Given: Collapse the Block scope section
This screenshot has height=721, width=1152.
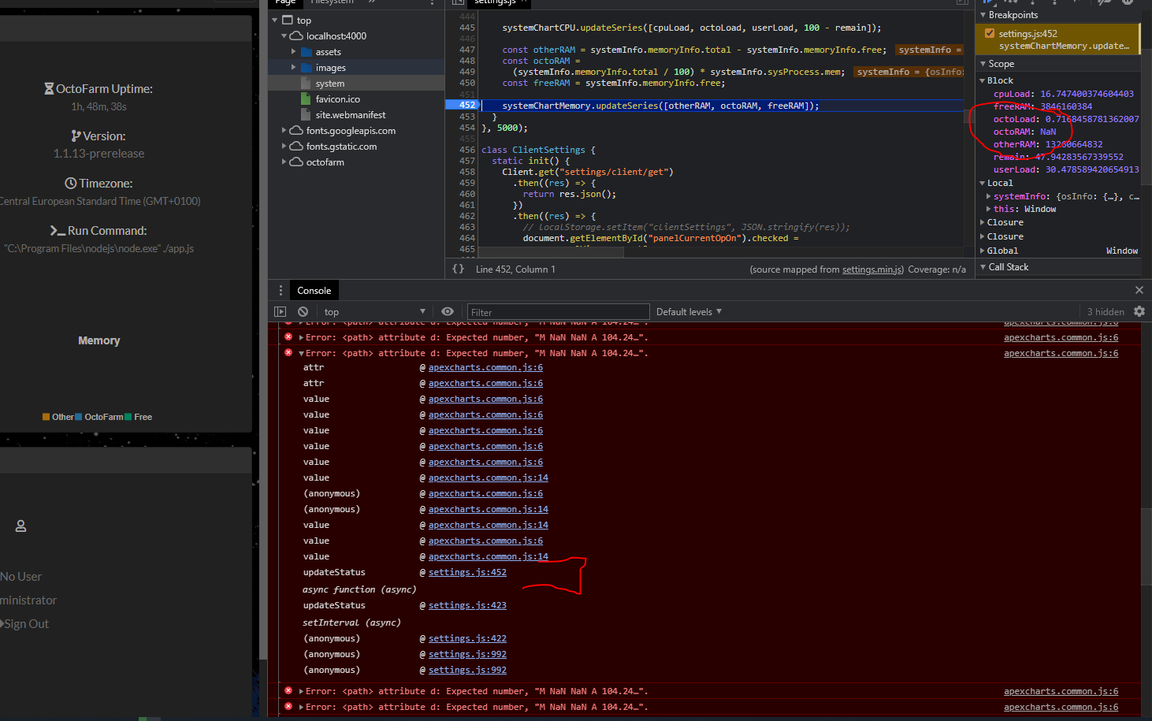Looking at the screenshot, I should pos(983,80).
